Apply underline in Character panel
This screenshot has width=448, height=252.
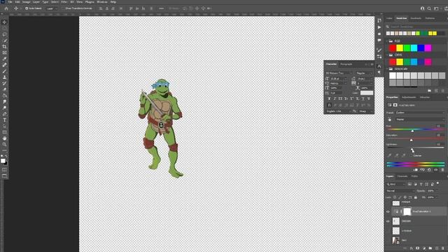[x=363, y=99]
